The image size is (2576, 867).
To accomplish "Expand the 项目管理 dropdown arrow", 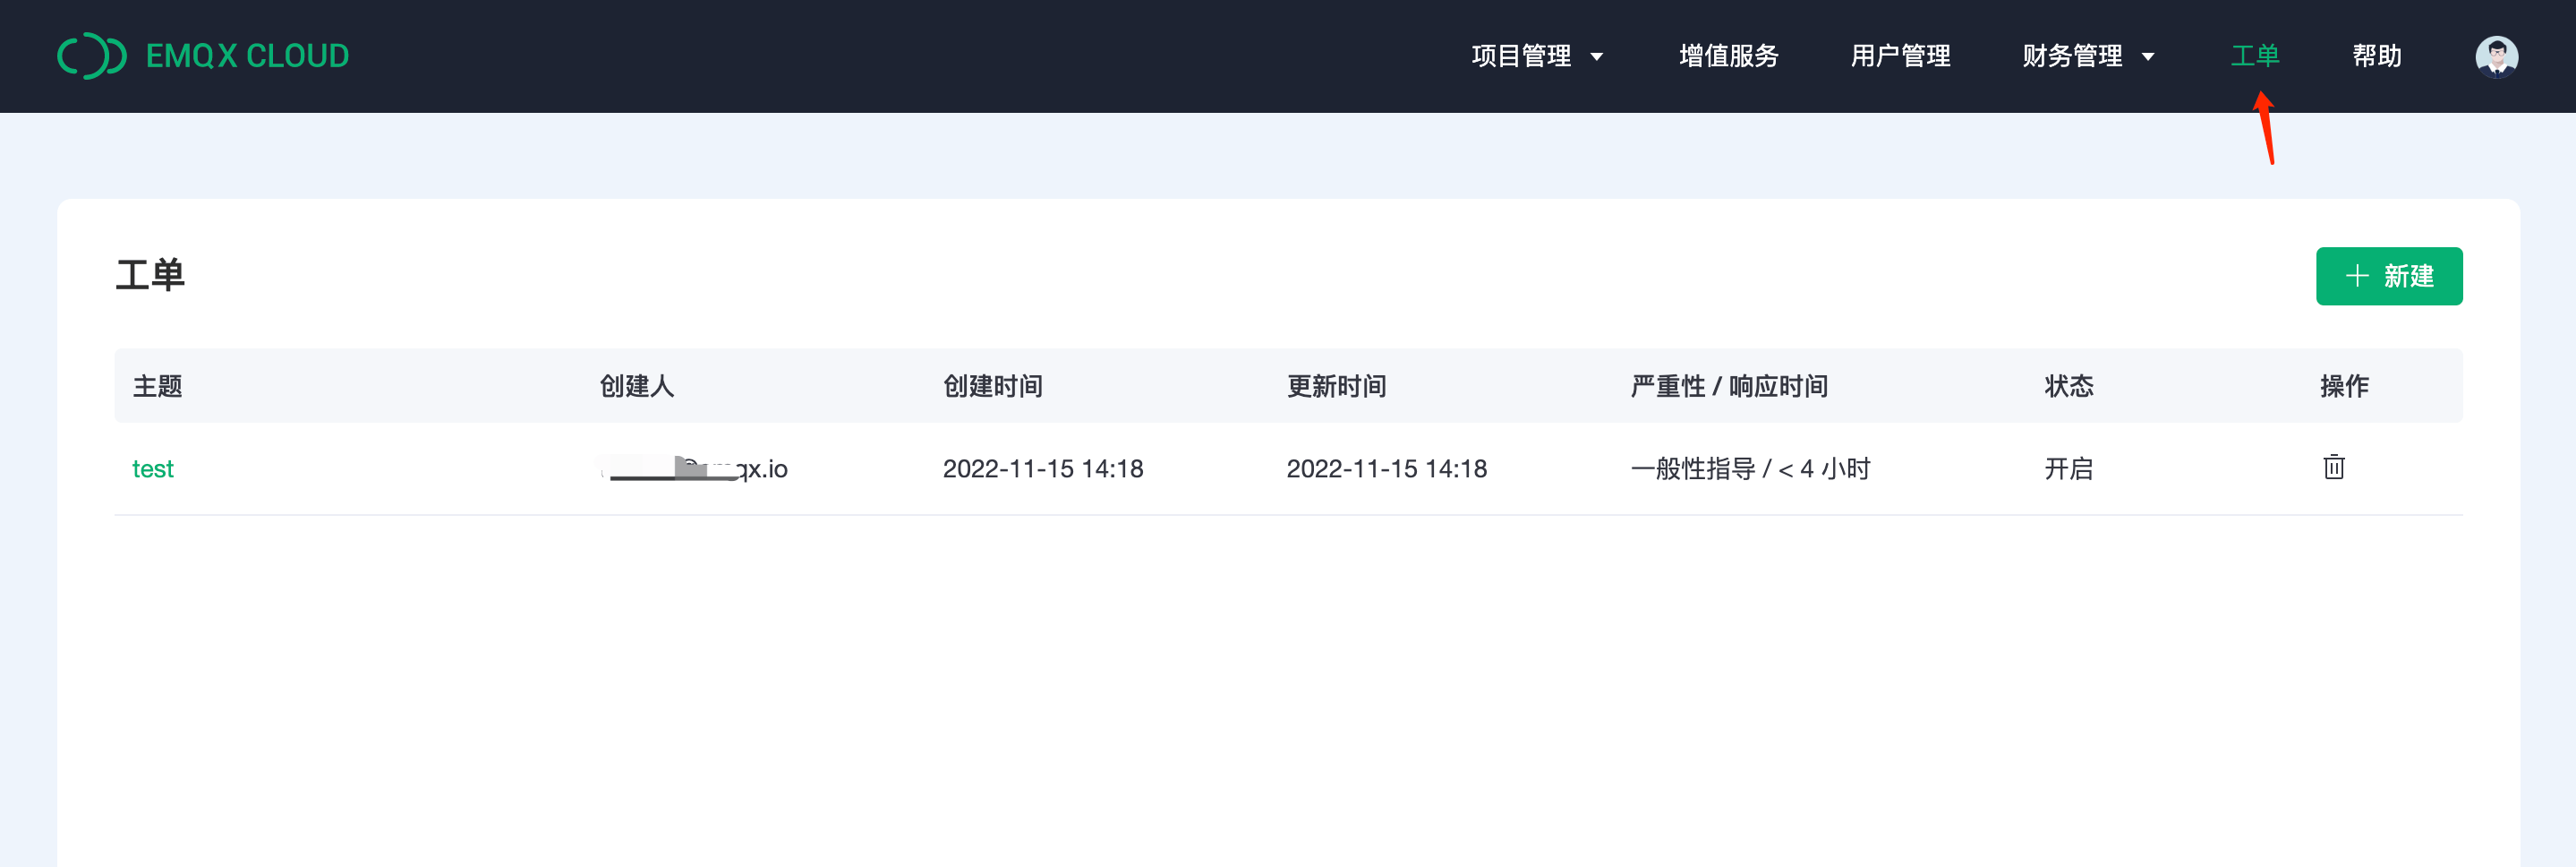I will (x=1596, y=57).
